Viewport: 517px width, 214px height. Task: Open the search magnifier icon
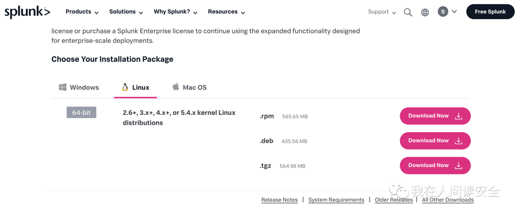tap(408, 12)
